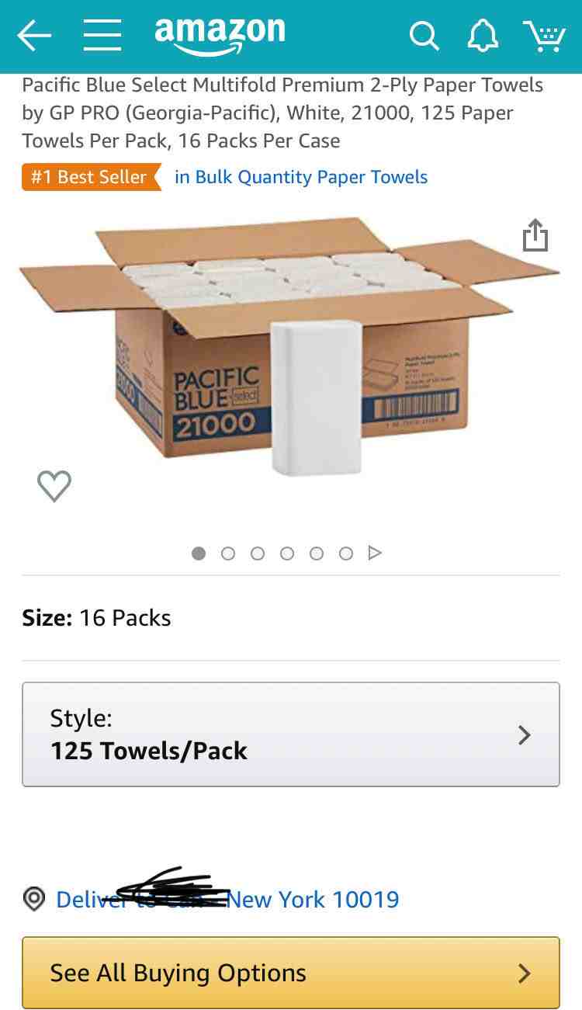The image size is (582, 1010).
Task: Open search with magnifier icon
Action: click(424, 36)
